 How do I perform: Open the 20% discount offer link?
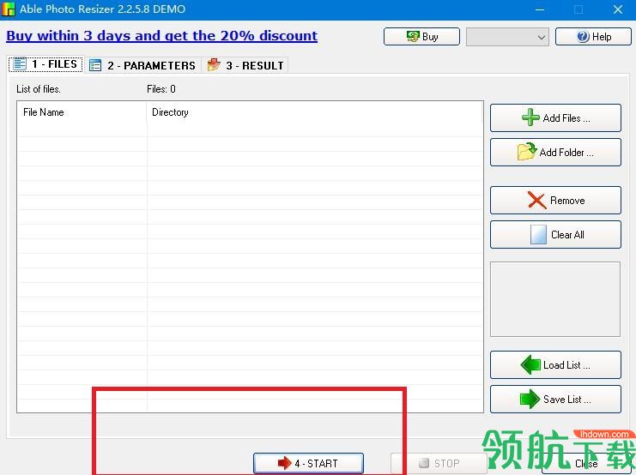click(161, 36)
